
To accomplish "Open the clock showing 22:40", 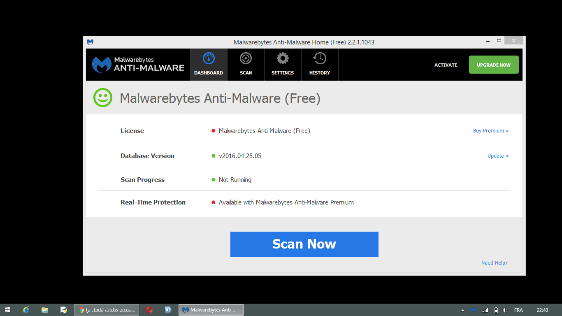I will click(542, 310).
